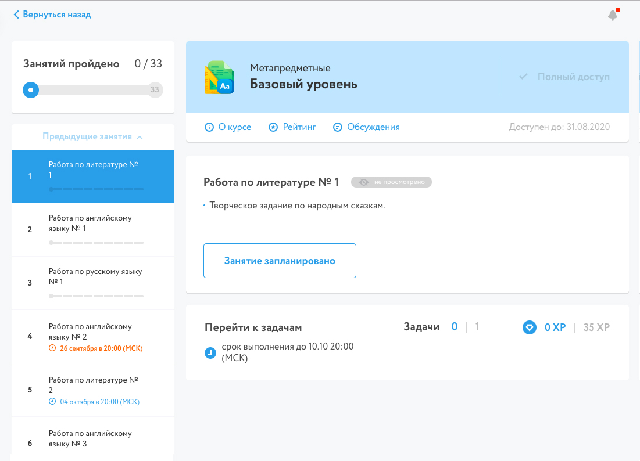This screenshot has width=640, height=461.
Task: Click lesson 3 segmented progress bar
Action: [x=96, y=296]
